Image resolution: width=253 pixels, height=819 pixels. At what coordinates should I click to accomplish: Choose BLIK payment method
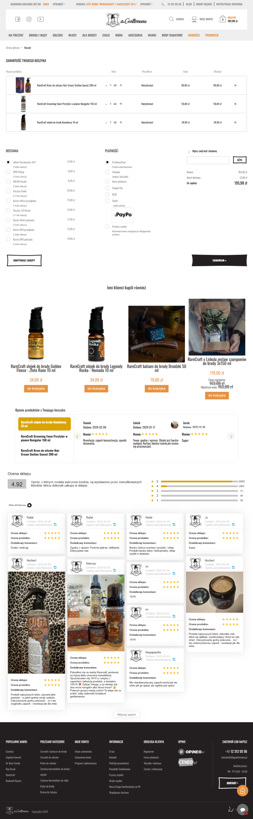[107, 194]
